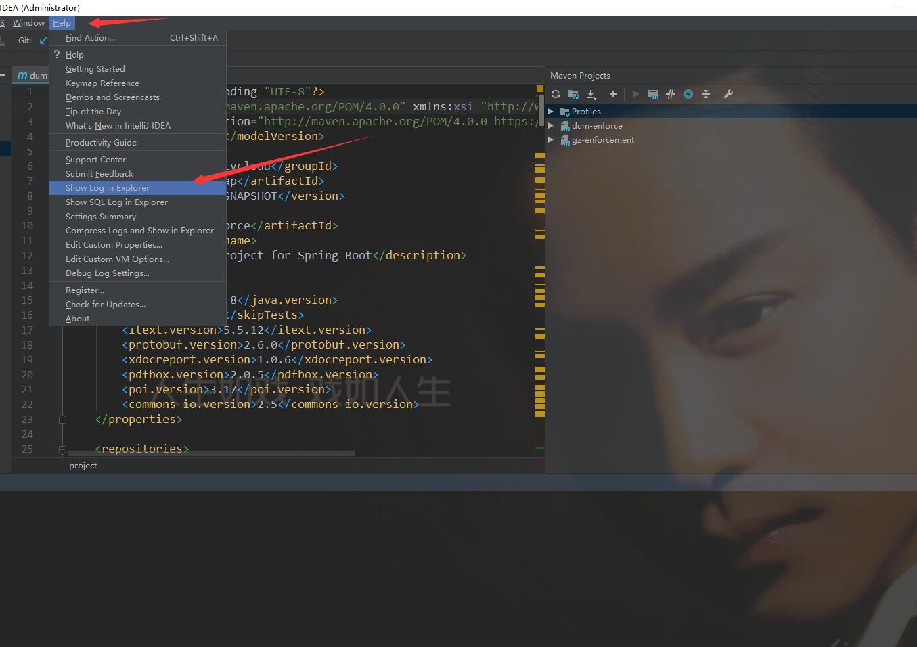Generate sources and update folders for Maven projects
This screenshot has width=917, height=647.
[573, 94]
